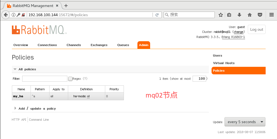The width and height of the screenshot is (277, 139).
Task: Open a new tab with the plus button
Action: 66,6
